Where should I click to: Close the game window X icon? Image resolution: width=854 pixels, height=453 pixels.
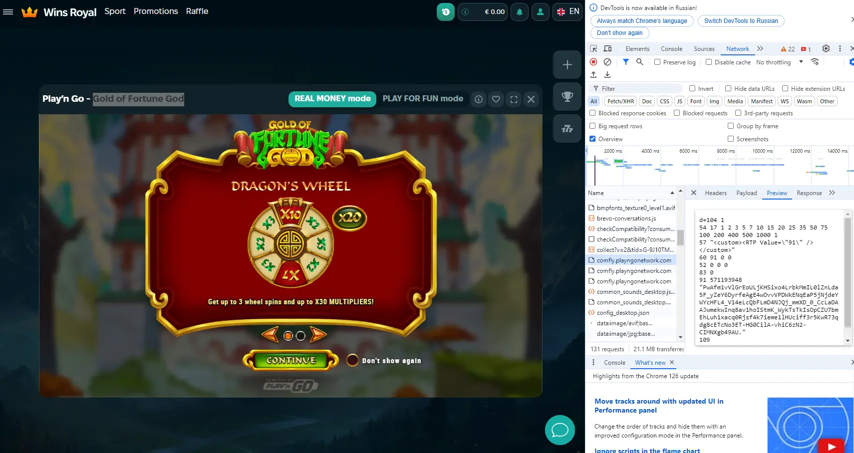(x=531, y=99)
